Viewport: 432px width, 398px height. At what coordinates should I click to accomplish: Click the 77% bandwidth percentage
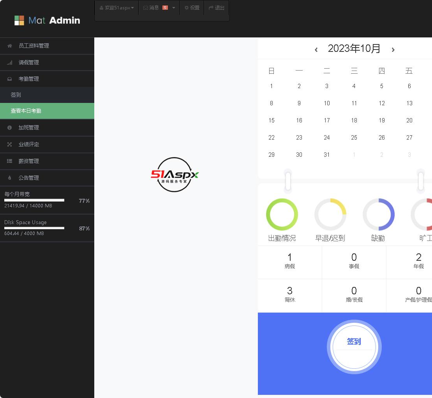point(84,201)
